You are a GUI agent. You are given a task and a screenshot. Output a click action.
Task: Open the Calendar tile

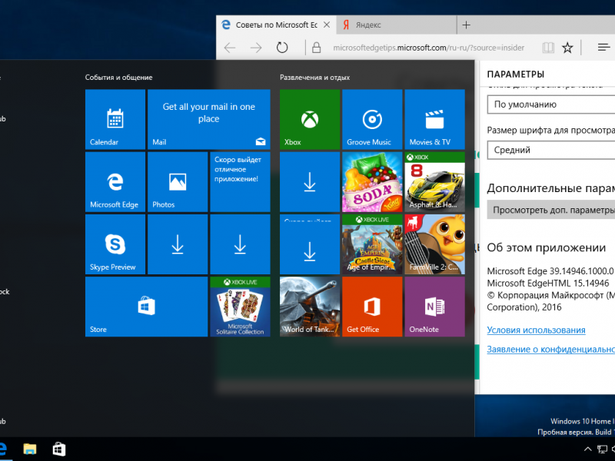115,119
